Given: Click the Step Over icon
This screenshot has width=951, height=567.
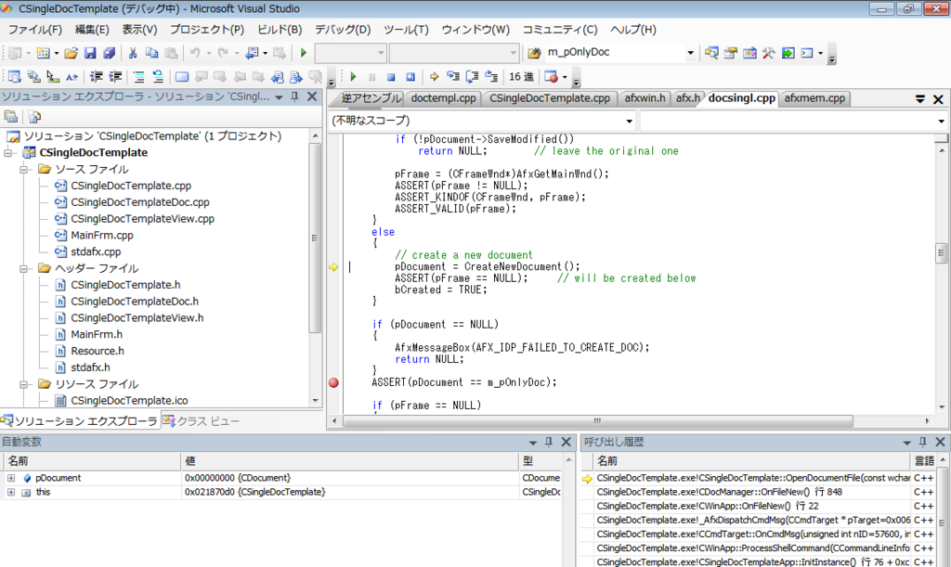Looking at the screenshot, I should (472, 77).
